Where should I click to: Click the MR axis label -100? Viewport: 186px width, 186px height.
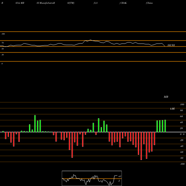point(182,164)
